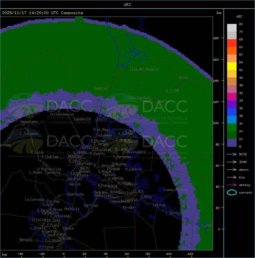Click the 'eb+bip' legend label
Viewport: 255px width, 258px height.
[x=245, y=185]
